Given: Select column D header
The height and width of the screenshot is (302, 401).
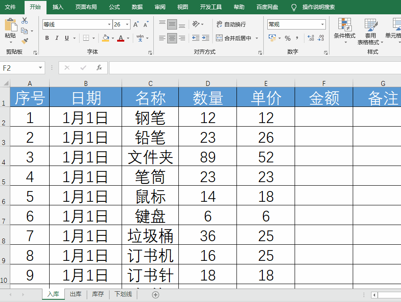Looking at the screenshot, I should pos(208,83).
